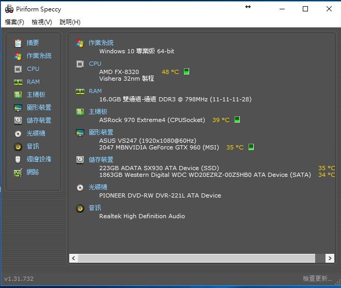Open the 儲存裝置 heading link in summary
Image resolution: width=341 pixels, height=288 pixels.
(x=101, y=160)
